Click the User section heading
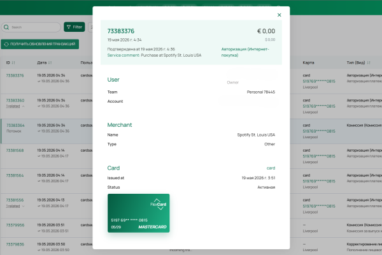Image resolution: width=382 pixels, height=255 pixels. (113, 80)
